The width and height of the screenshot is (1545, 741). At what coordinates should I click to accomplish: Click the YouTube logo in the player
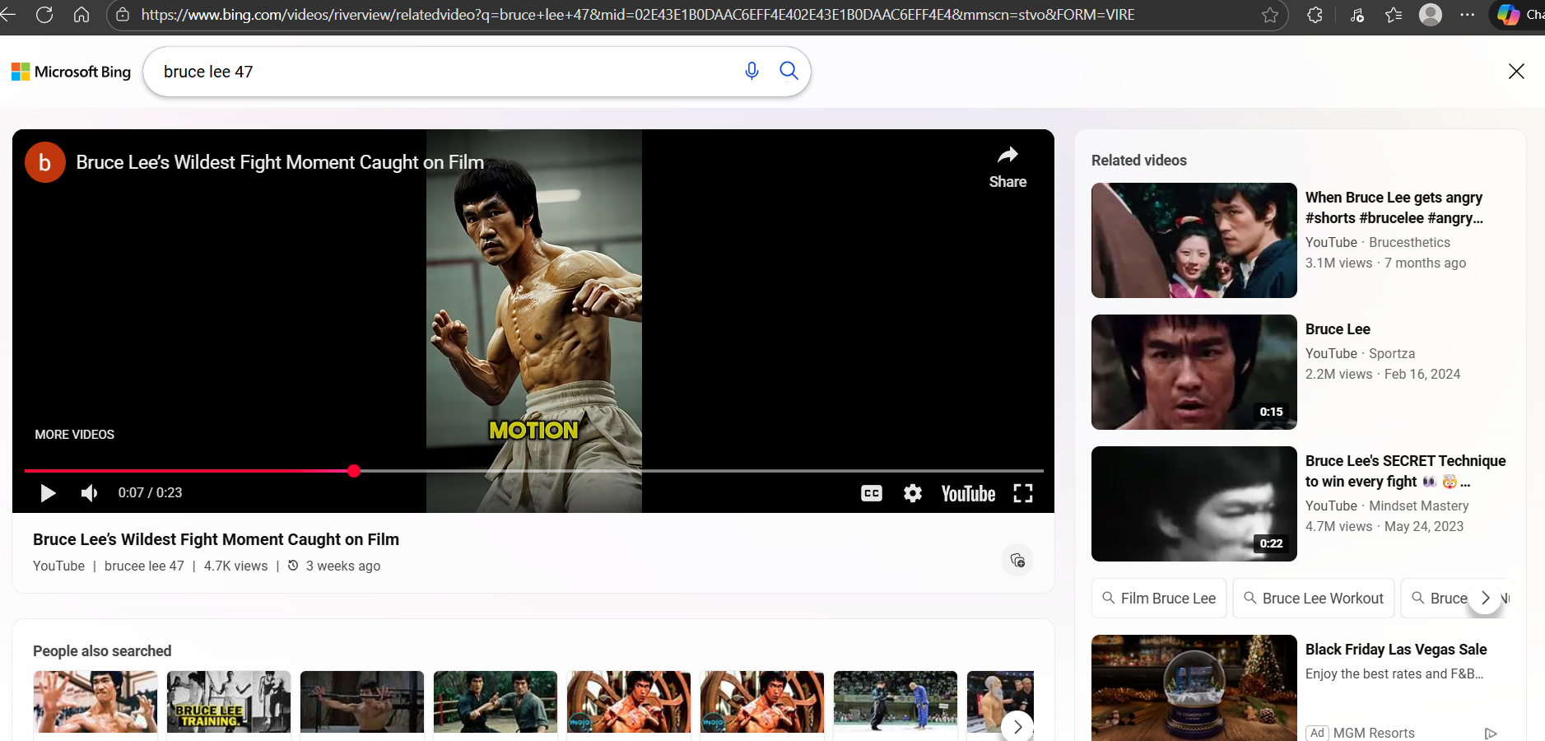click(x=966, y=492)
